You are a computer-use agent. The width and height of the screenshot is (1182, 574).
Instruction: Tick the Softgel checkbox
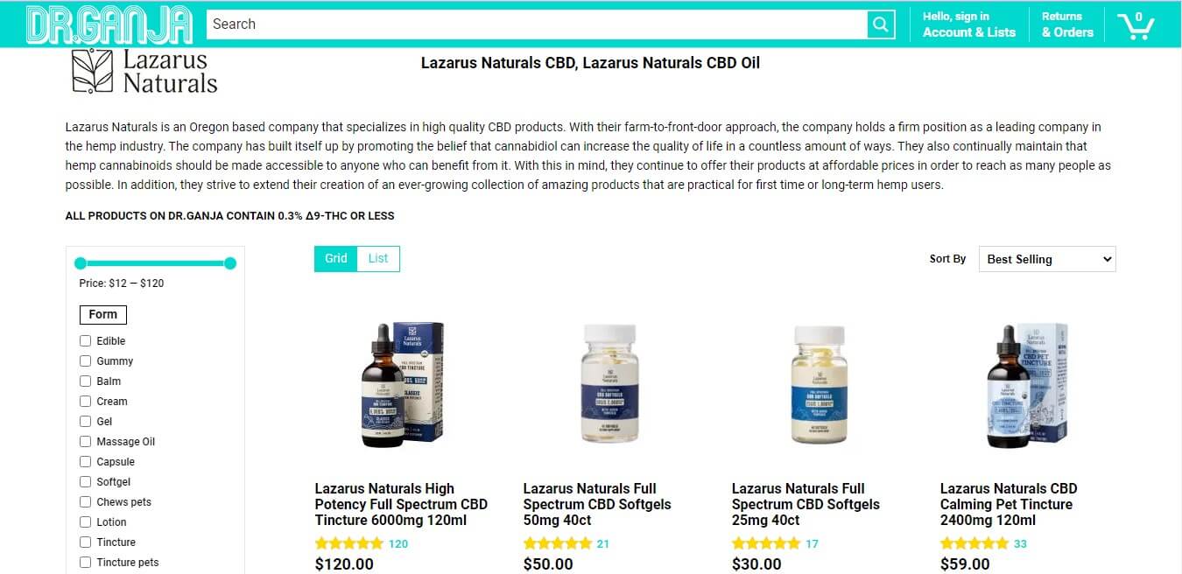pos(86,481)
